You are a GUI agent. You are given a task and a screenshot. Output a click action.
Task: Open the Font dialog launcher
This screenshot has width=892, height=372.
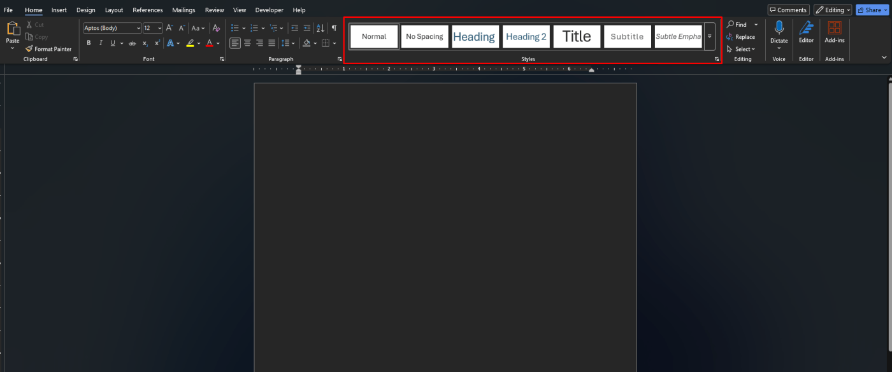click(222, 59)
